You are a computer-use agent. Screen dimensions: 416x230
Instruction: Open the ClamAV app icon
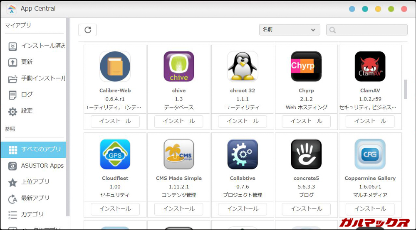(x=370, y=66)
